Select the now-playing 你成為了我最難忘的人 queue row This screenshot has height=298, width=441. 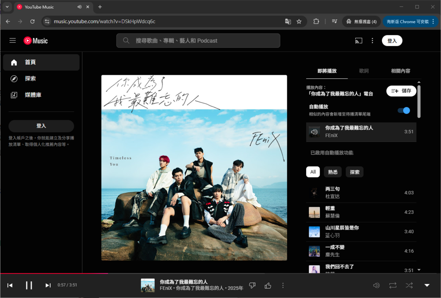[361, 132]
